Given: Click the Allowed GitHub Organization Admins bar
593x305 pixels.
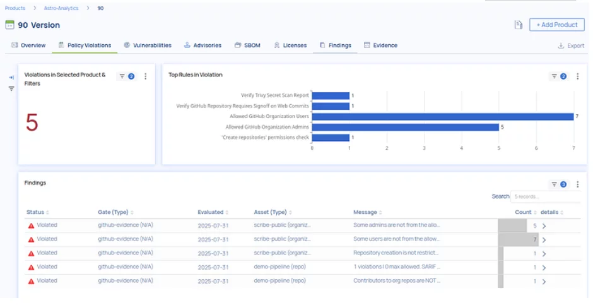Looking at the screenshot, I should point(406,127).
